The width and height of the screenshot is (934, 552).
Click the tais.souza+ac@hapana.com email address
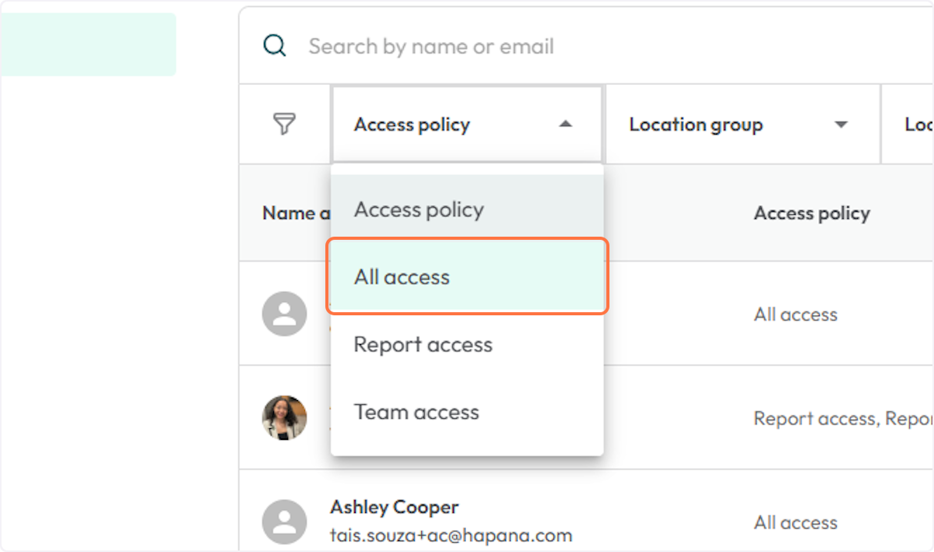click(x=451, y=536)
